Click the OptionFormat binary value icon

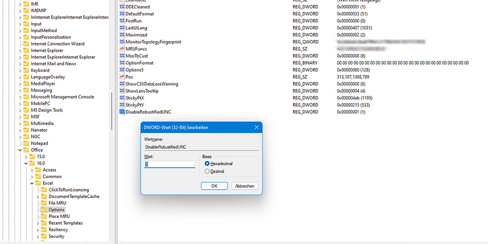(x=122, y=63)
